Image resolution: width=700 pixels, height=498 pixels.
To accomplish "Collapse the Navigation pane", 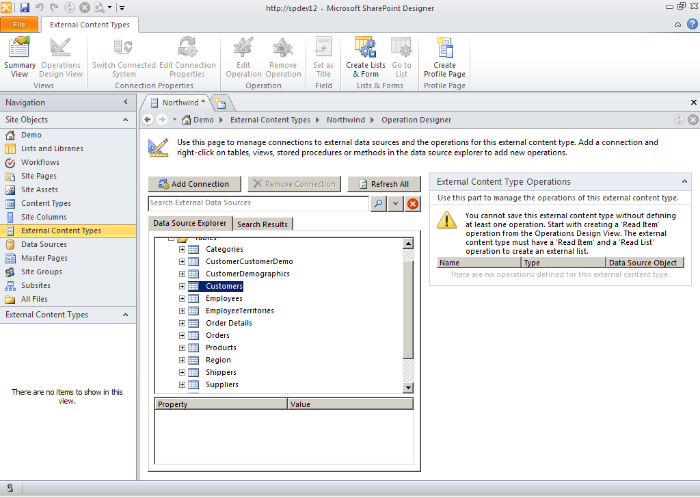I will pos(126,103).
